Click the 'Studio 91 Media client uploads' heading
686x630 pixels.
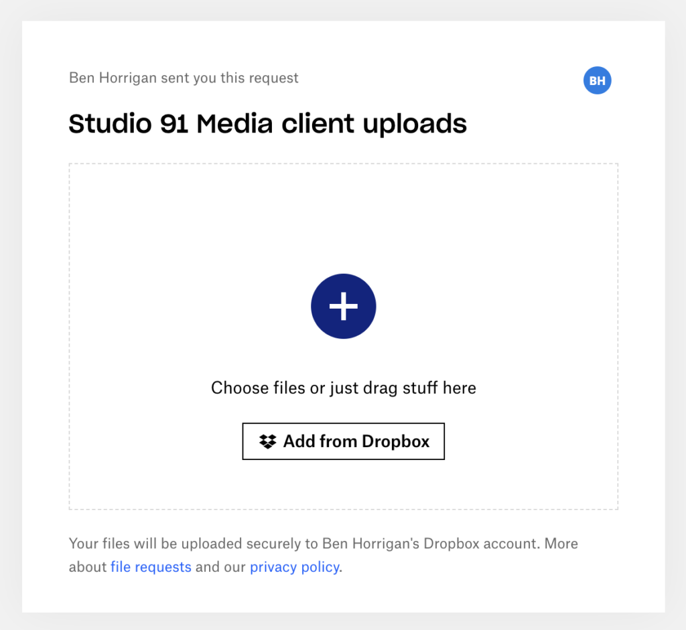pyautogui.click(x=268, y=124)
